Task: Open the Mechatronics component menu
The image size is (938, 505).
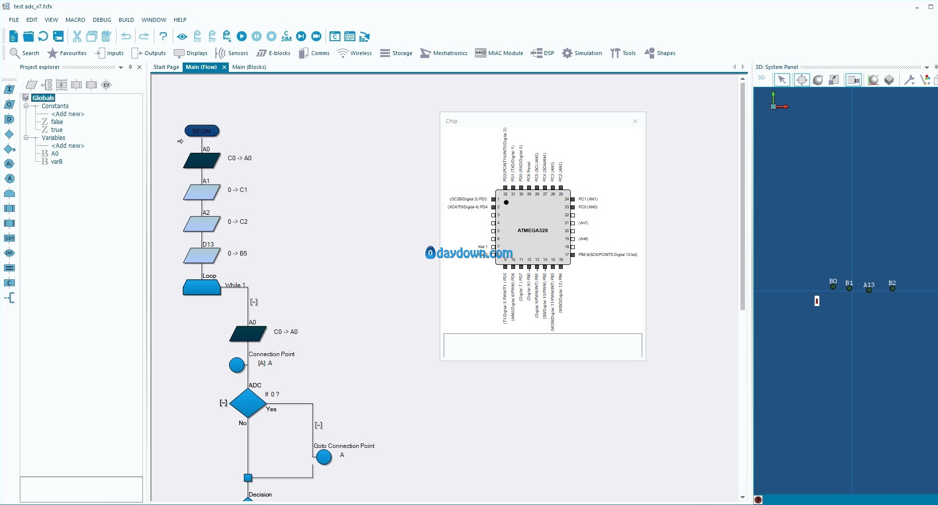Action: point(444,53)
